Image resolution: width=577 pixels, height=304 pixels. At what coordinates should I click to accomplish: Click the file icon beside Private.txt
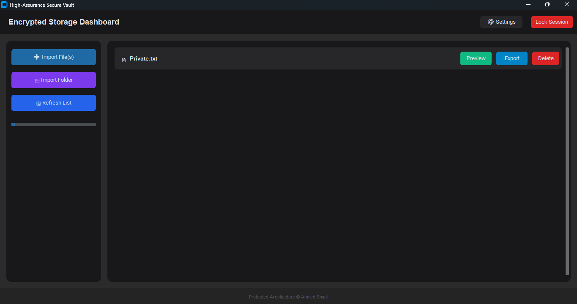click(123, 60)
